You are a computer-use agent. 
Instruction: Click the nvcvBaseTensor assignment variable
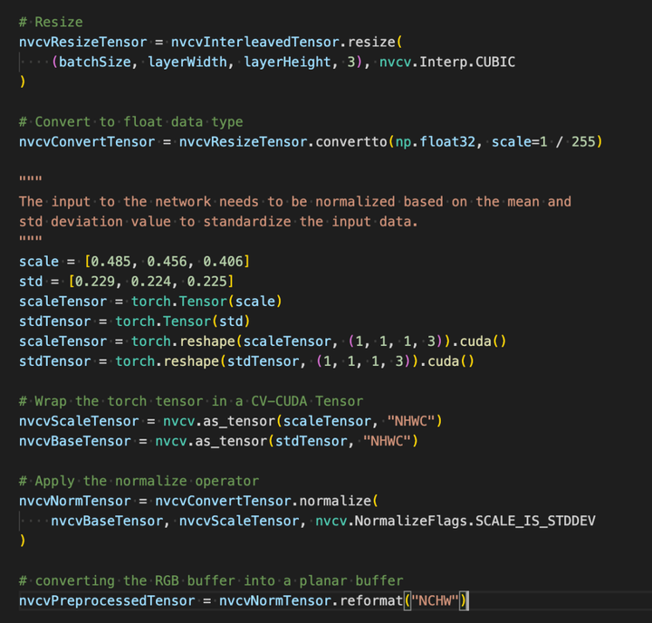(75, 441)
